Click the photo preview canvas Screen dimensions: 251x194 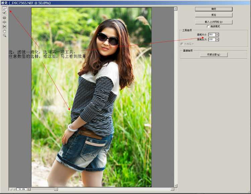(91, 97)
